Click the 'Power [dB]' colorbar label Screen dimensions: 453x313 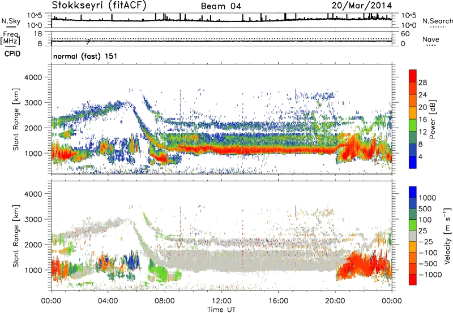click(433, 119)
